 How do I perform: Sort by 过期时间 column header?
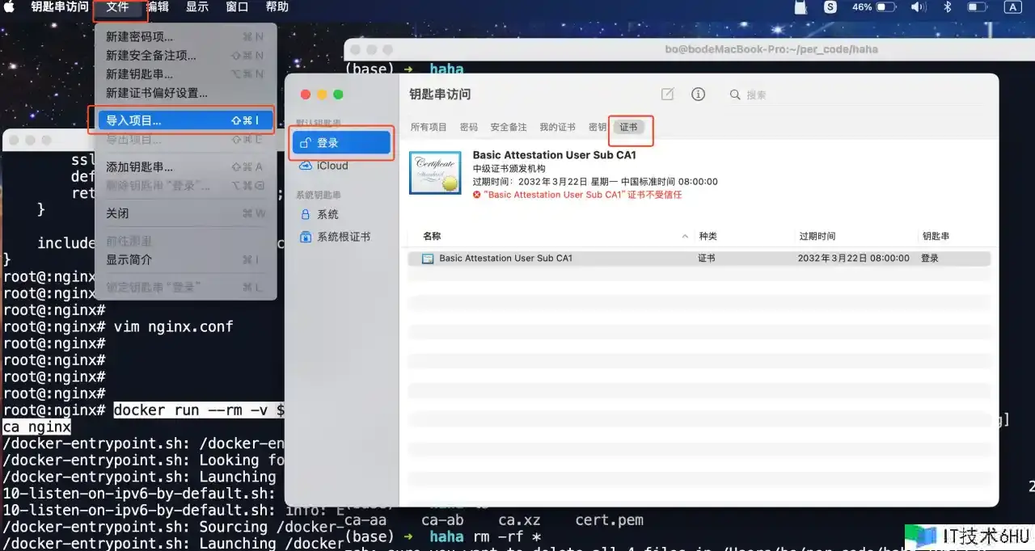817,236
